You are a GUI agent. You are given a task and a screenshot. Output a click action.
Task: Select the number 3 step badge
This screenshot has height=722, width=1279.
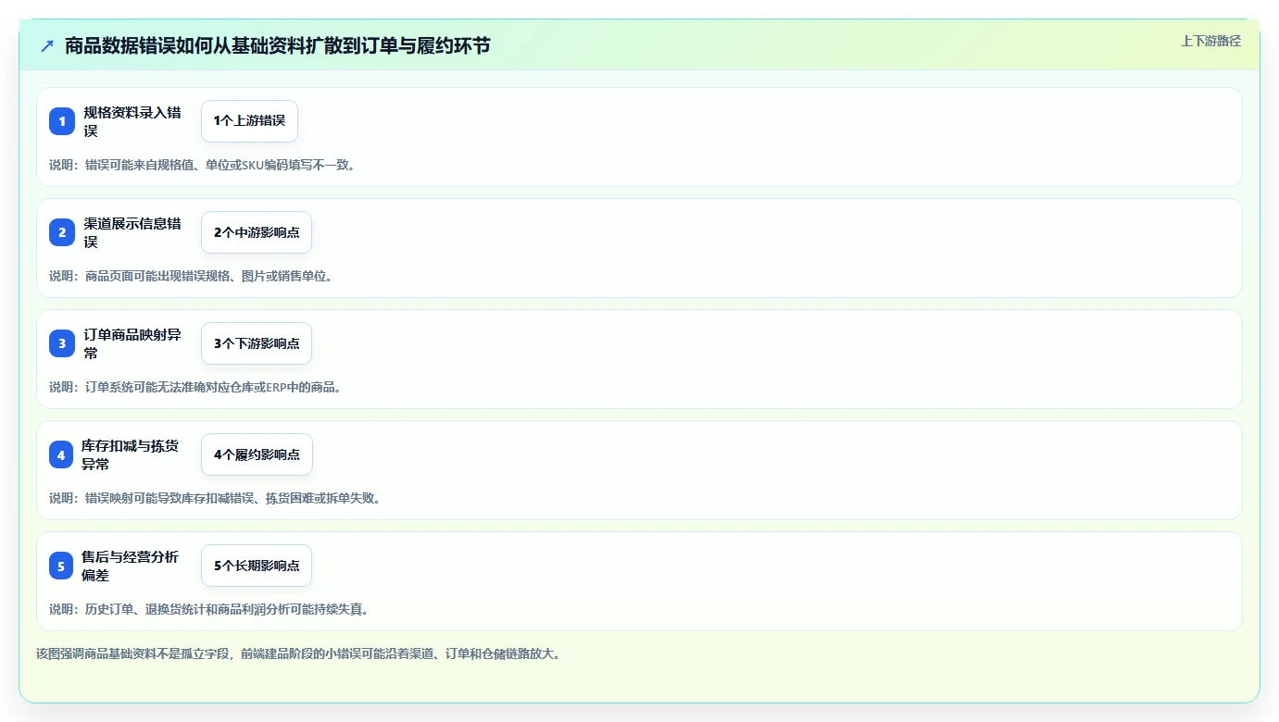[x=62, y=343]
